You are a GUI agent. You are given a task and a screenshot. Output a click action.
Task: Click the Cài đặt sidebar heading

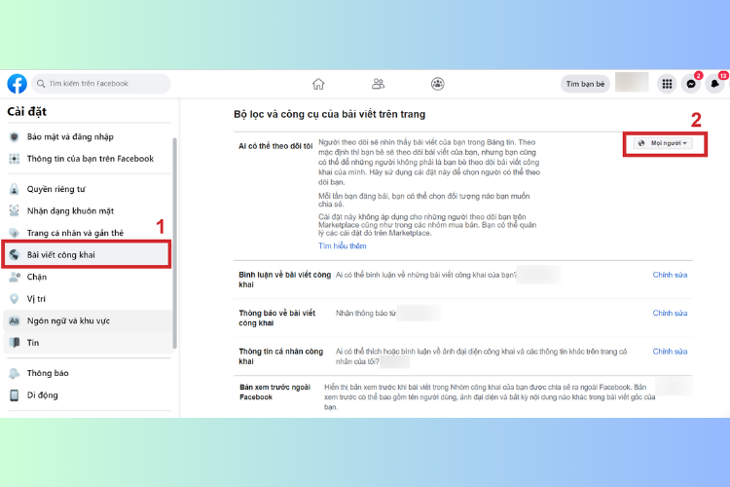point(27,112)
